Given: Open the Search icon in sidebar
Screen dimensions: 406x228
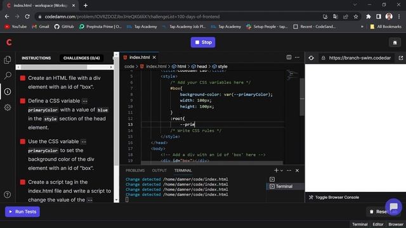Looking at the screenshot, I should pos(8,76).
